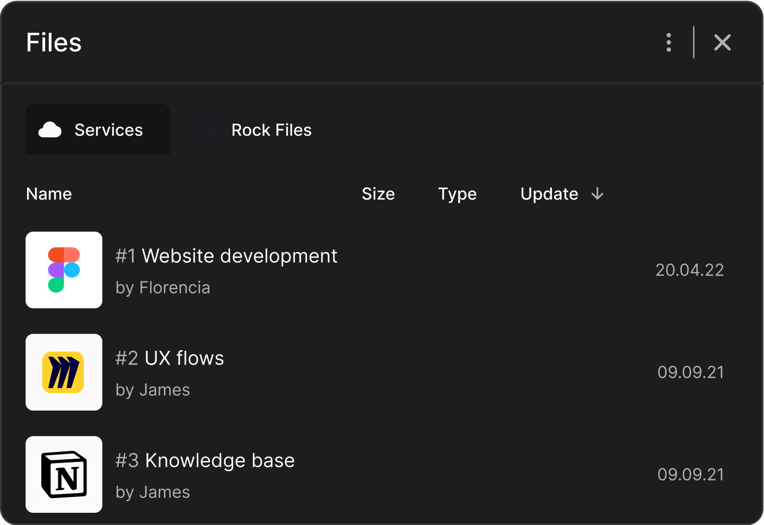Click the Figma file icon
Viewport: 764px width, 525px height.
(x=64, y=270)
